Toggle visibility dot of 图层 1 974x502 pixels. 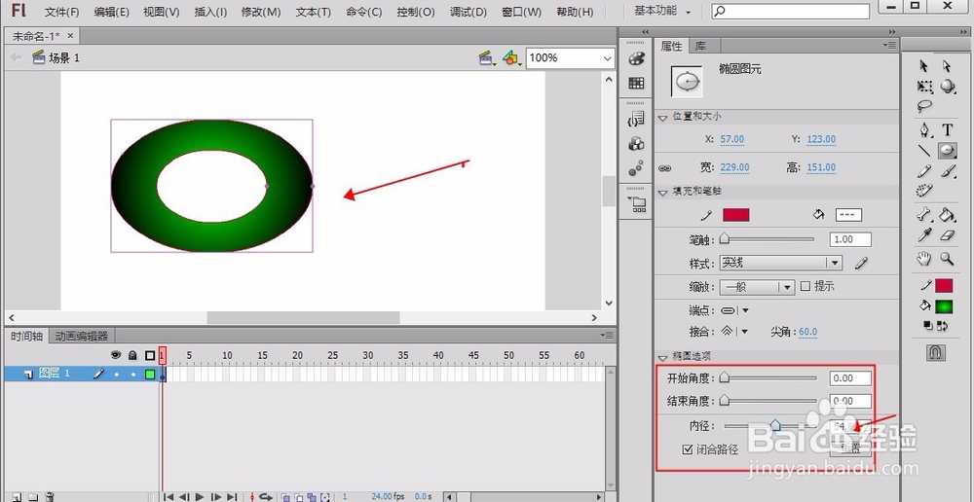[116, 375]
